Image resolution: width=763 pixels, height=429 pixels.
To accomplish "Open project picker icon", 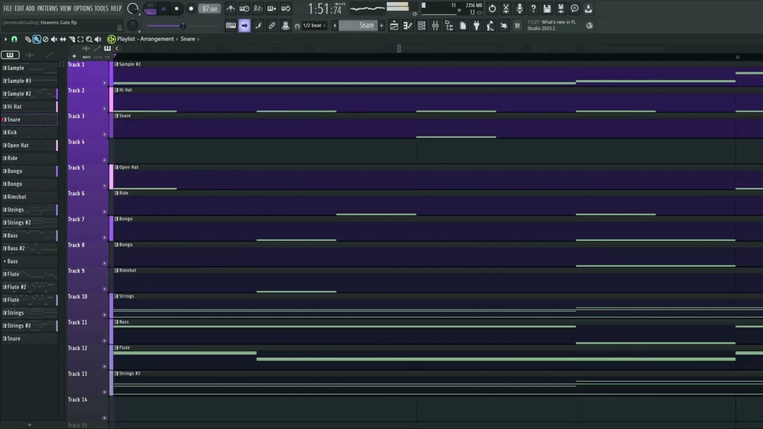I will tap(463, 26).
